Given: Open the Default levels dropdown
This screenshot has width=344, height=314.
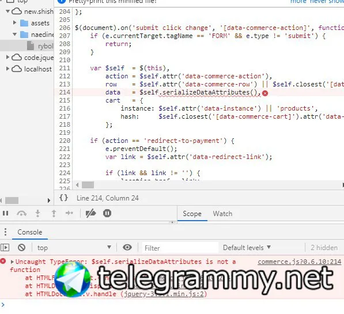Looking at the screenshot, I should 247,248.
